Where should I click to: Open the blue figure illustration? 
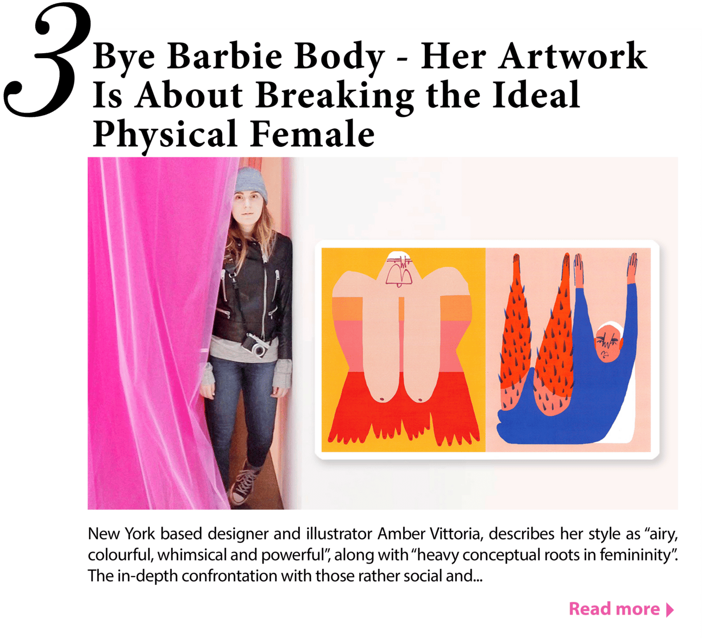pos(568,350)
